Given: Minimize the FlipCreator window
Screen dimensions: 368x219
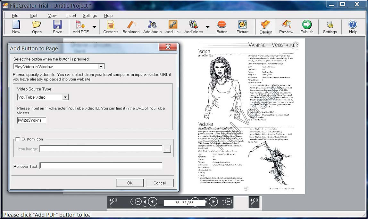Looking at the screenshot, I should pos(331,4).
